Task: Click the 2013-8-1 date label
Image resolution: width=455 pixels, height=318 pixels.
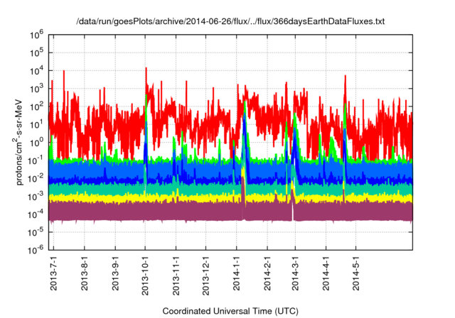Action: click(x=85, y=273)
